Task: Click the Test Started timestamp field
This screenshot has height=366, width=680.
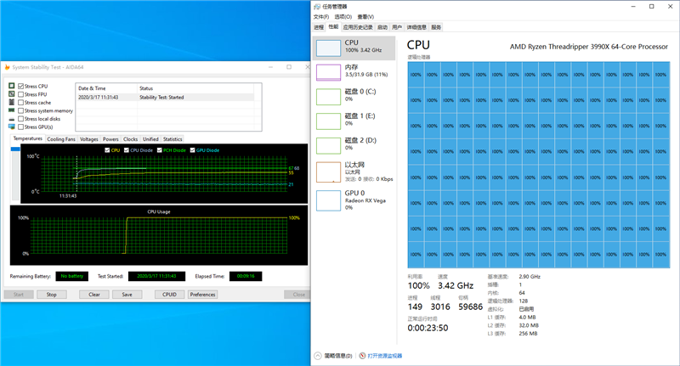Action: click(x=156, y=276)
